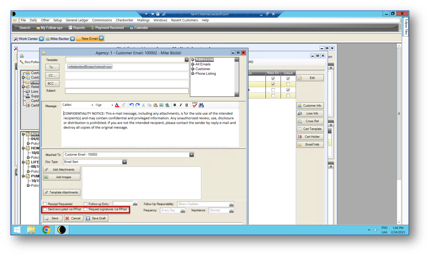Click the Undo arrow in message toolbar
The image size is (430, 256).
132,105
